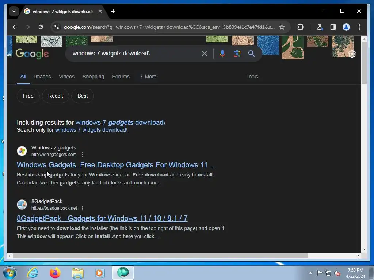Open the search Tools options

tap(252, 77)
